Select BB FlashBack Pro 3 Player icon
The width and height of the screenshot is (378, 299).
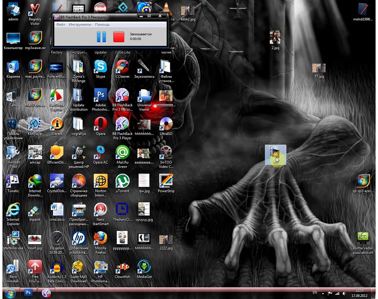tap(122, 128)
